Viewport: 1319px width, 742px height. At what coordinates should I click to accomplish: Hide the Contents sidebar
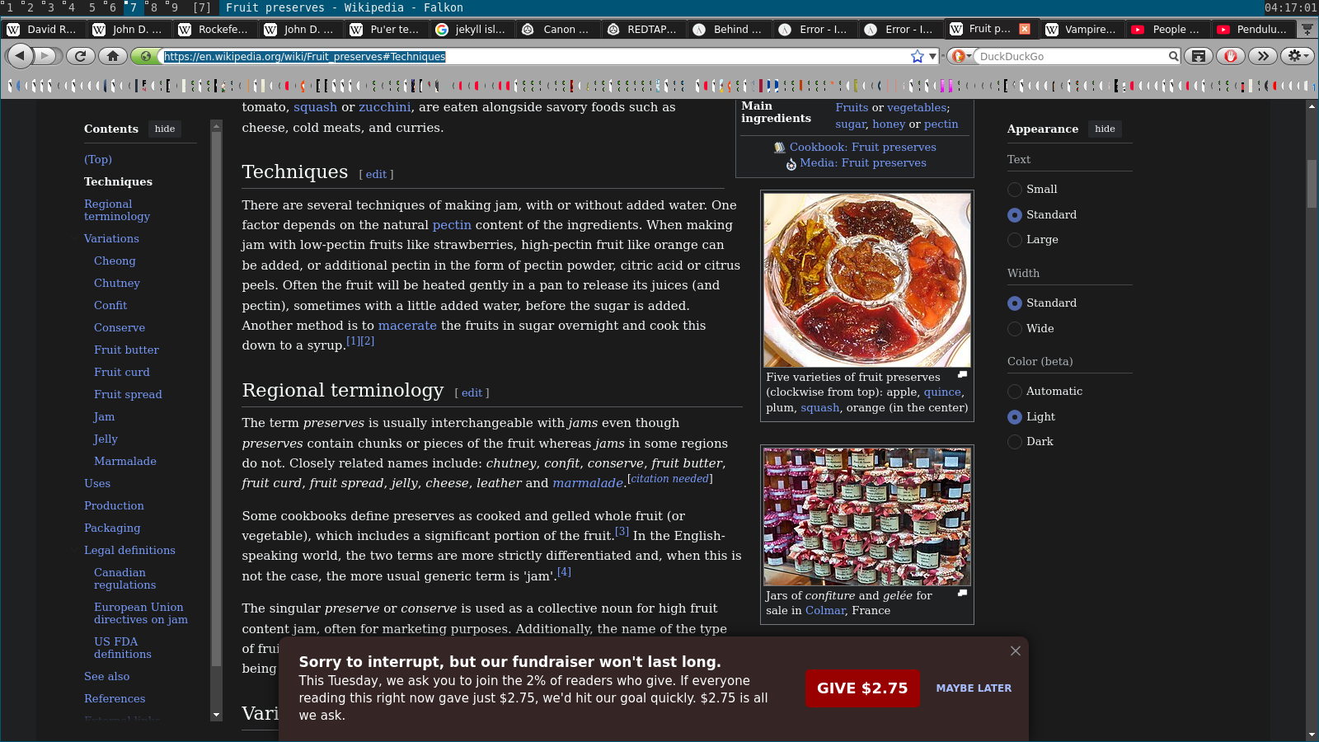165,129
